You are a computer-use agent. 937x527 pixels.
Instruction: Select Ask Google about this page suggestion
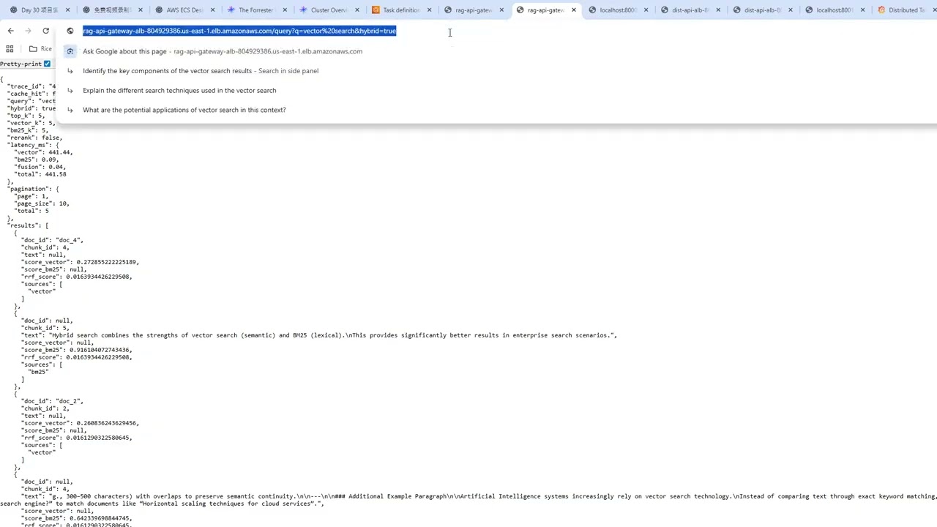[x=496, y=51]
